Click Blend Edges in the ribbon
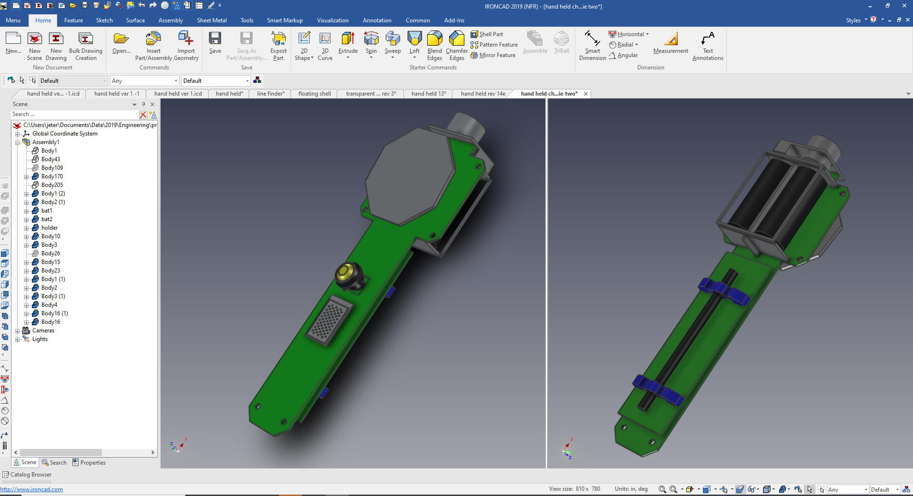 434,39
